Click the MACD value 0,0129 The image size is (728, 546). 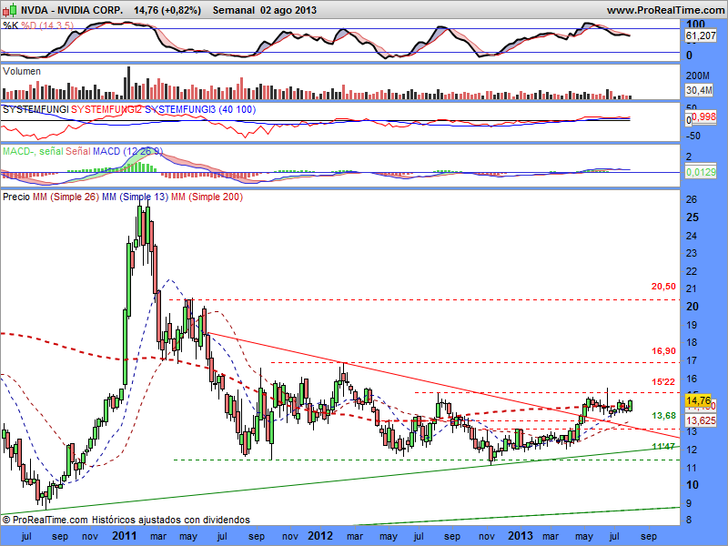(x=701, y=172)
